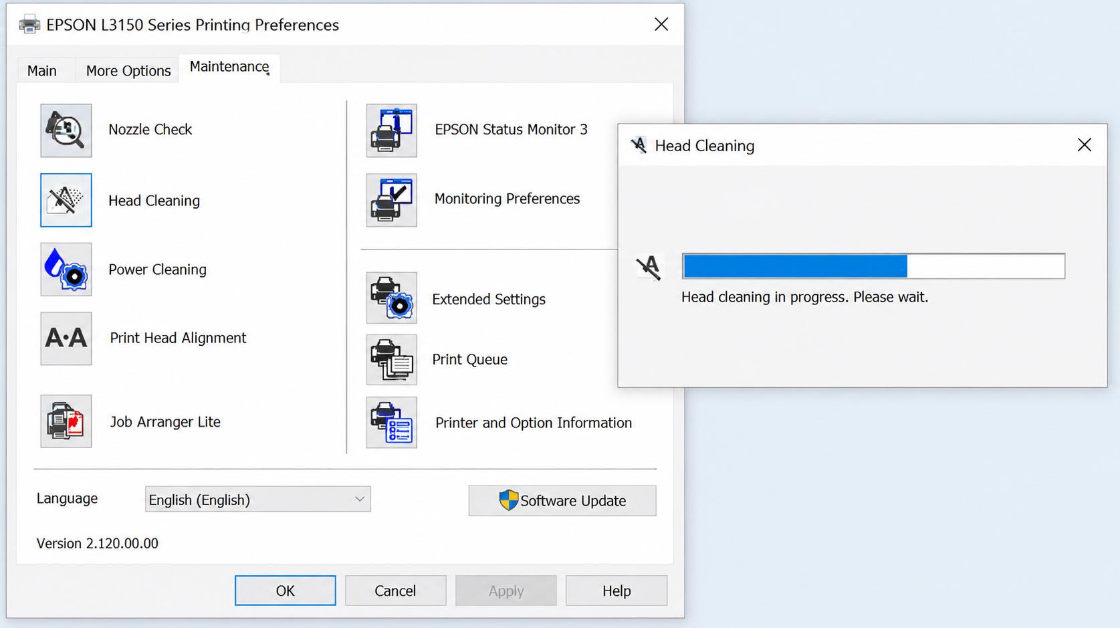Click the "Print Queue" label
This screenshot has height=628, width=1120.
pyautogui.click(x=470, y=360)
